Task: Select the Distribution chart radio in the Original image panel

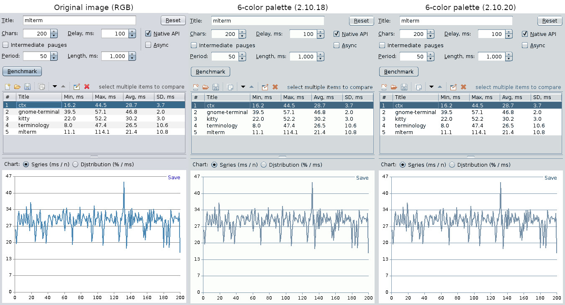Action: (75, 165)
